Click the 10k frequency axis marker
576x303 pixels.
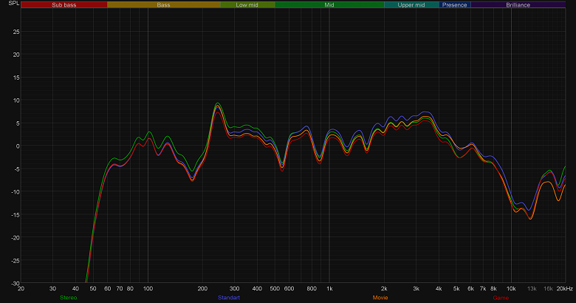pos(511,289)
